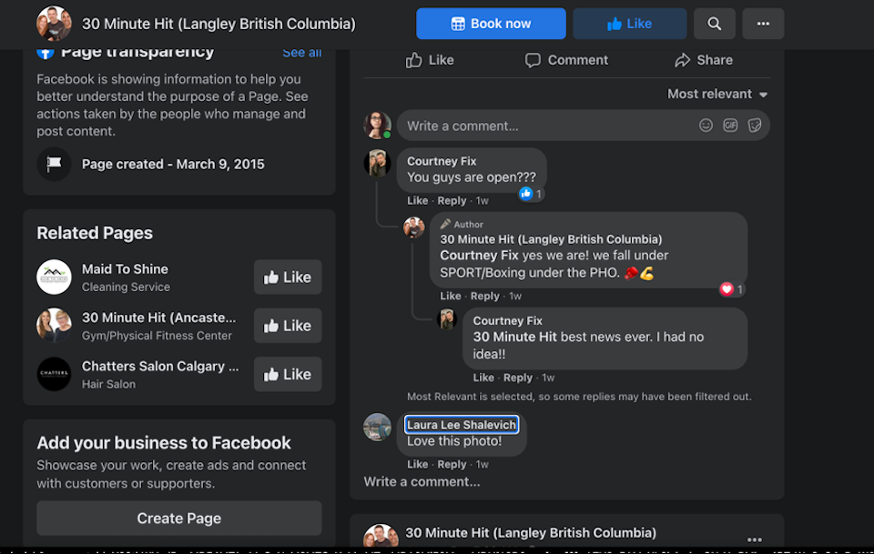Like the Maid To Shine related page

click(x=288, y=277)
